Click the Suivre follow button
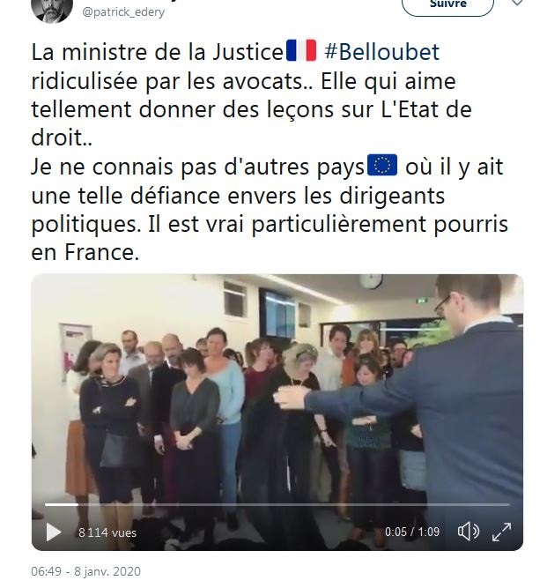 (x=447, y=5)
